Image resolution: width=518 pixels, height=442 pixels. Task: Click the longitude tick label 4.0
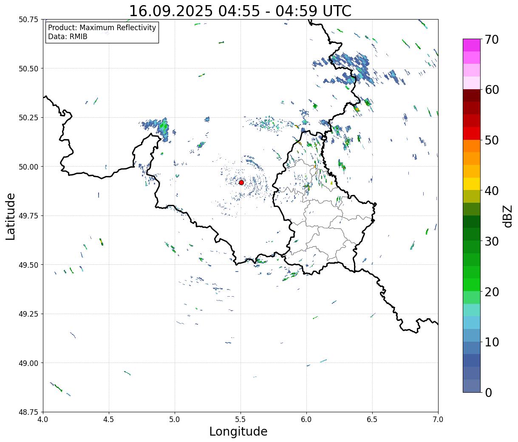43,419
